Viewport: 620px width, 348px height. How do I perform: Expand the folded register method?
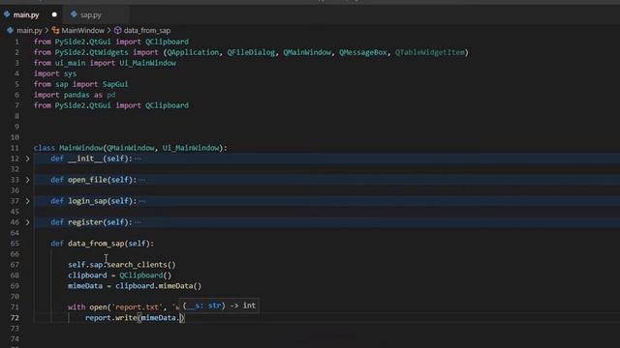pyautogui.click(x=27, y=222)
